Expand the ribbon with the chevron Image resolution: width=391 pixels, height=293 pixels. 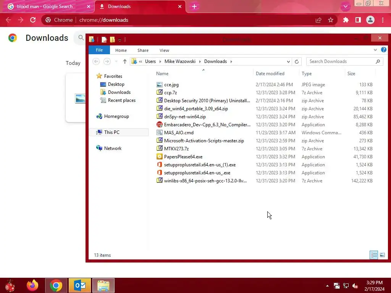coord(375,50)
